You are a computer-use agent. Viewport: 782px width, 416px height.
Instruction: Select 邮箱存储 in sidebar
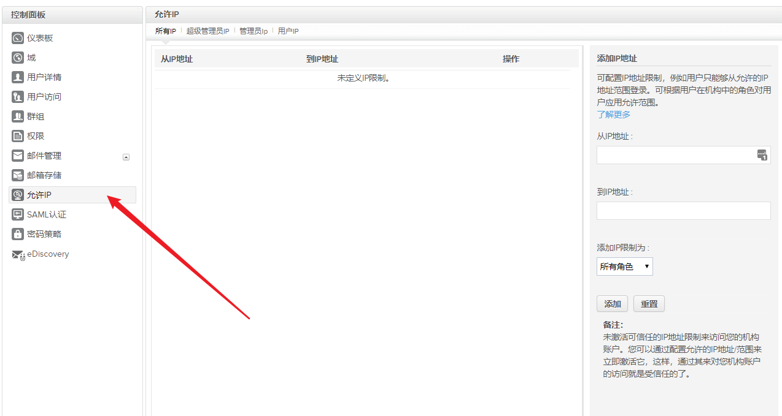click(44, 175)
